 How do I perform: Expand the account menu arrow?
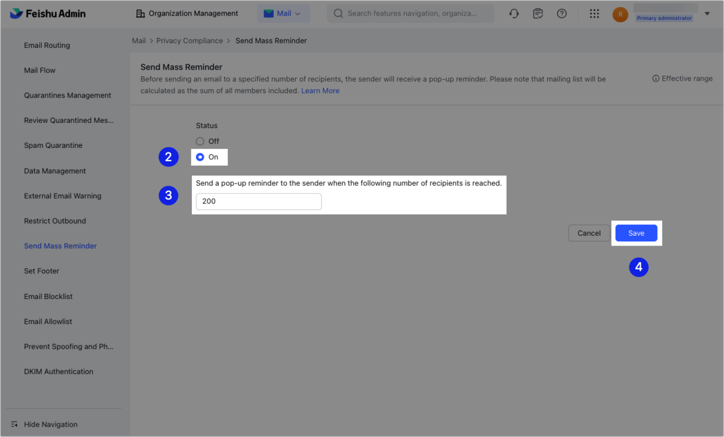[x=707, y=13]
